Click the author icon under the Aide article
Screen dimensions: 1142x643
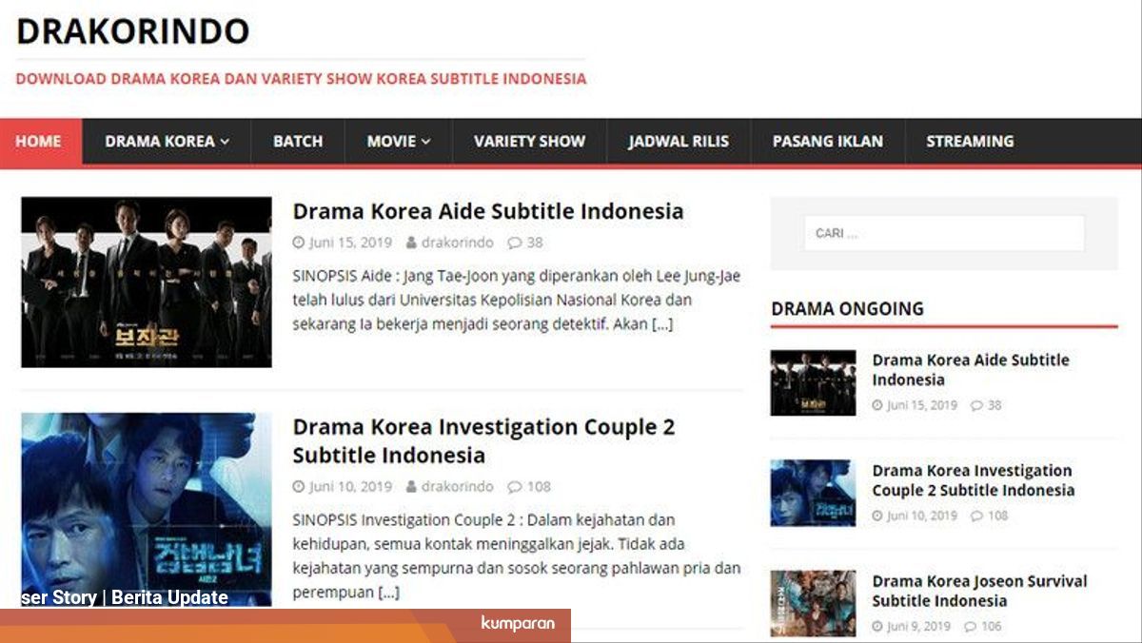tap(411, 243)
